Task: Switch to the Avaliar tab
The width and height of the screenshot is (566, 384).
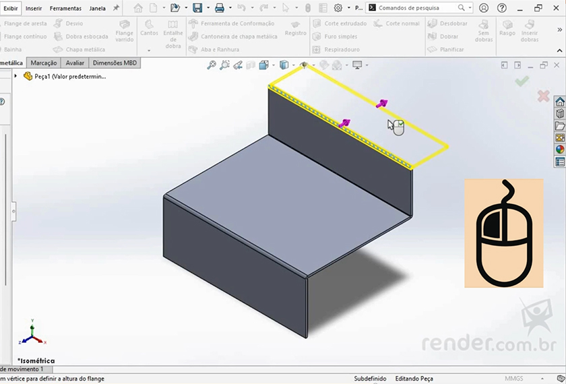Action: pyautogui.click(x=75, y=63)
